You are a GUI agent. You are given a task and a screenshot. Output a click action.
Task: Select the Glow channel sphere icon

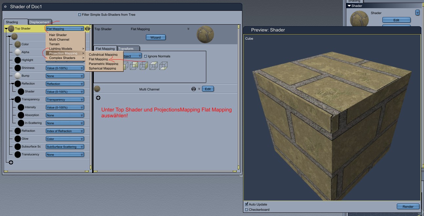(x=17, y=139)
